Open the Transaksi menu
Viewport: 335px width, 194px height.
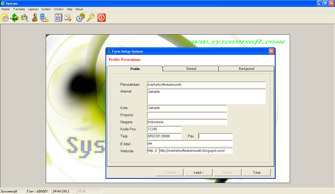click(x=19, y=9)
